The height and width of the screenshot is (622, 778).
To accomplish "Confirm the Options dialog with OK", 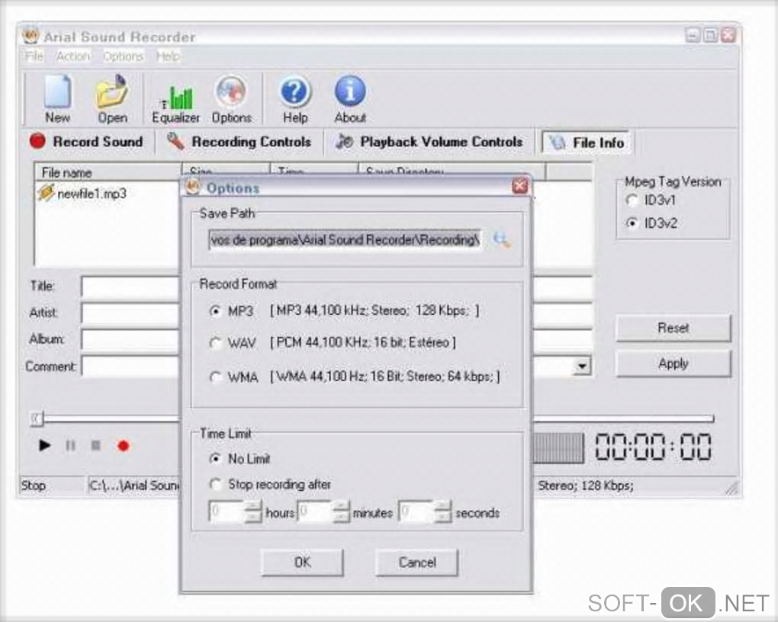I will coord(302,563).
